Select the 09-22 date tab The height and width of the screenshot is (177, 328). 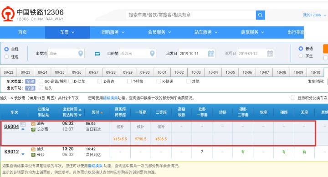(x=8, y=72)
